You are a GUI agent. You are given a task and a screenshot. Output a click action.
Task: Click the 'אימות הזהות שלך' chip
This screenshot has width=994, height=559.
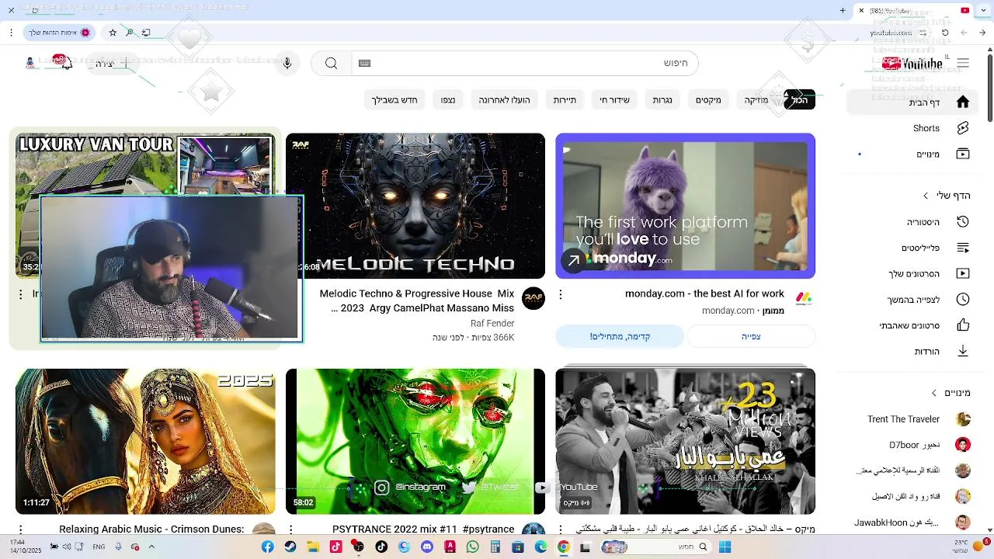tap(59, 33)
